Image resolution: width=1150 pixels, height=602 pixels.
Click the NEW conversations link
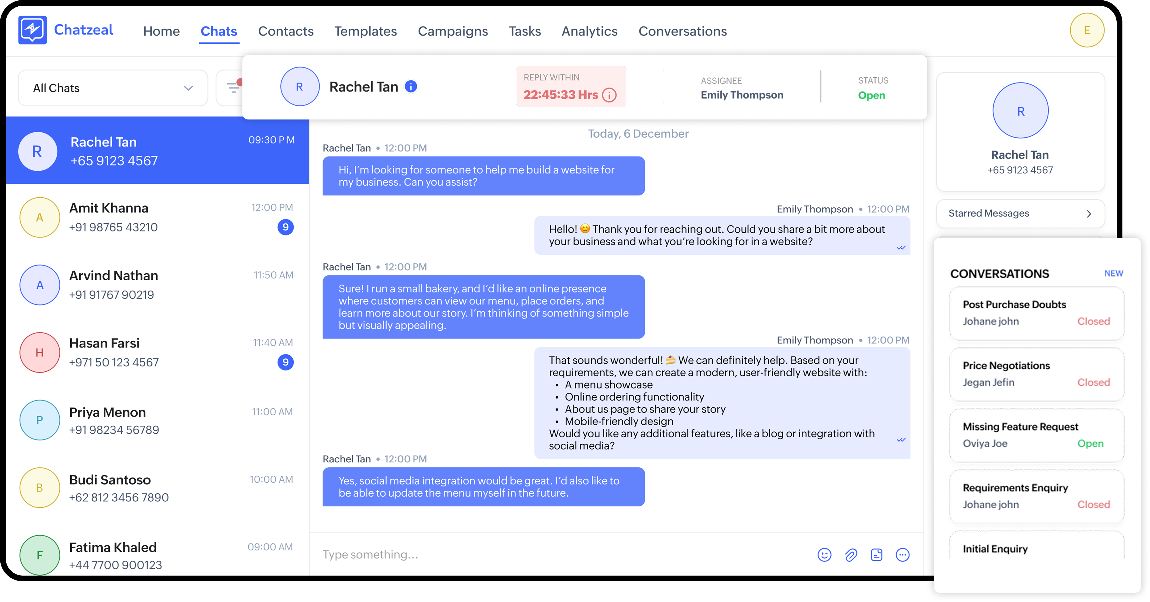point(1114,273)
